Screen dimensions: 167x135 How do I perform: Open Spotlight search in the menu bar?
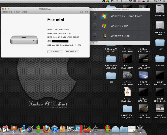point(164,1)
